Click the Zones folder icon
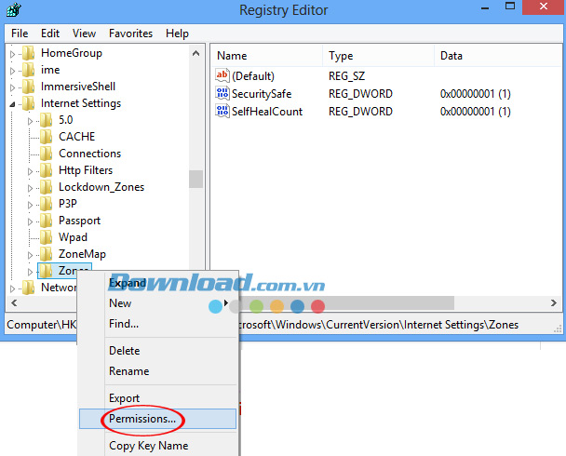 47,271
